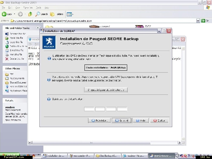Open the Help menu
Image resolution: width=212 pixels, height=159 pixels.
47,7
